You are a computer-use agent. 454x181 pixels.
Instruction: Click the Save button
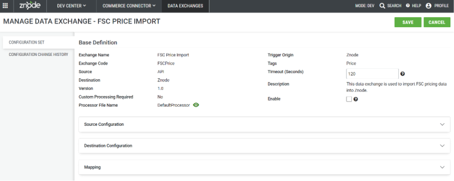coord(408,22)
